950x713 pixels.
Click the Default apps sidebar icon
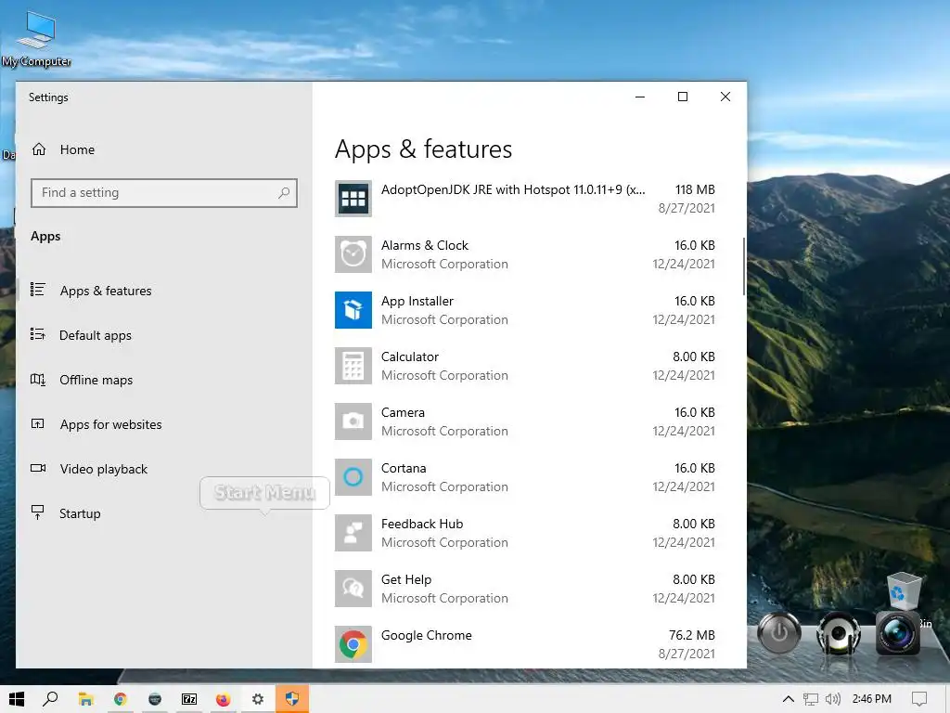pyautogui.click(x=37, y=334)
